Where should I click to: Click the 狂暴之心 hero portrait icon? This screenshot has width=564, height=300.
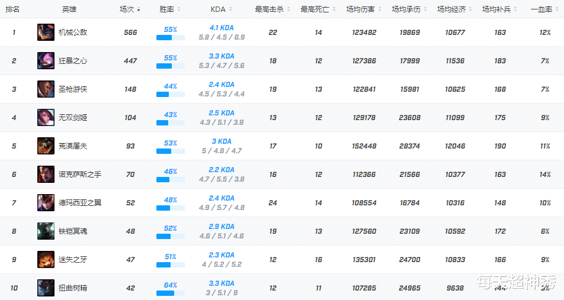[46, 61]
